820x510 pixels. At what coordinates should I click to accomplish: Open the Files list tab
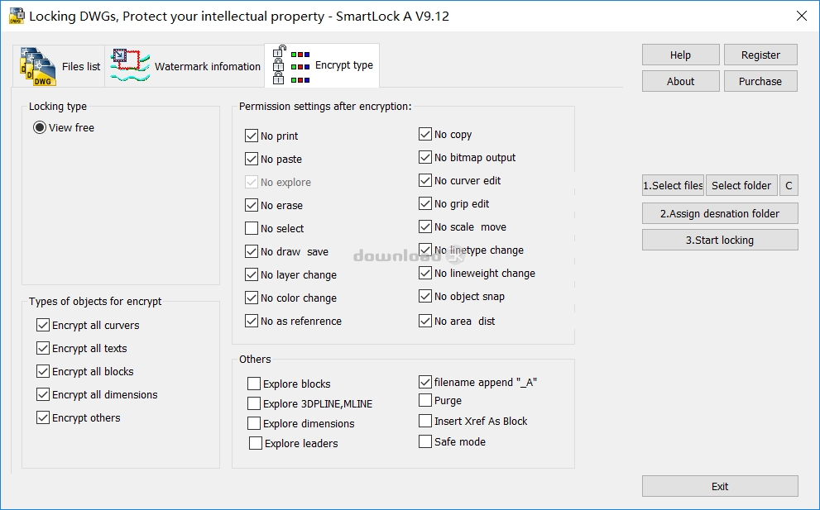59,66
